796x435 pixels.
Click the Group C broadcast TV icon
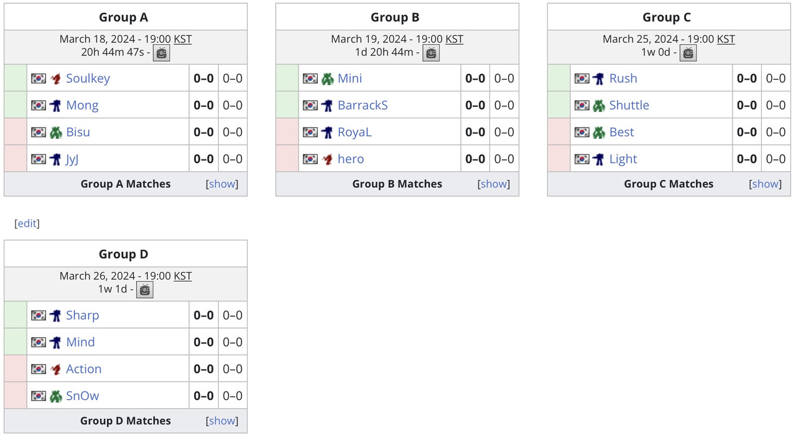688,53
